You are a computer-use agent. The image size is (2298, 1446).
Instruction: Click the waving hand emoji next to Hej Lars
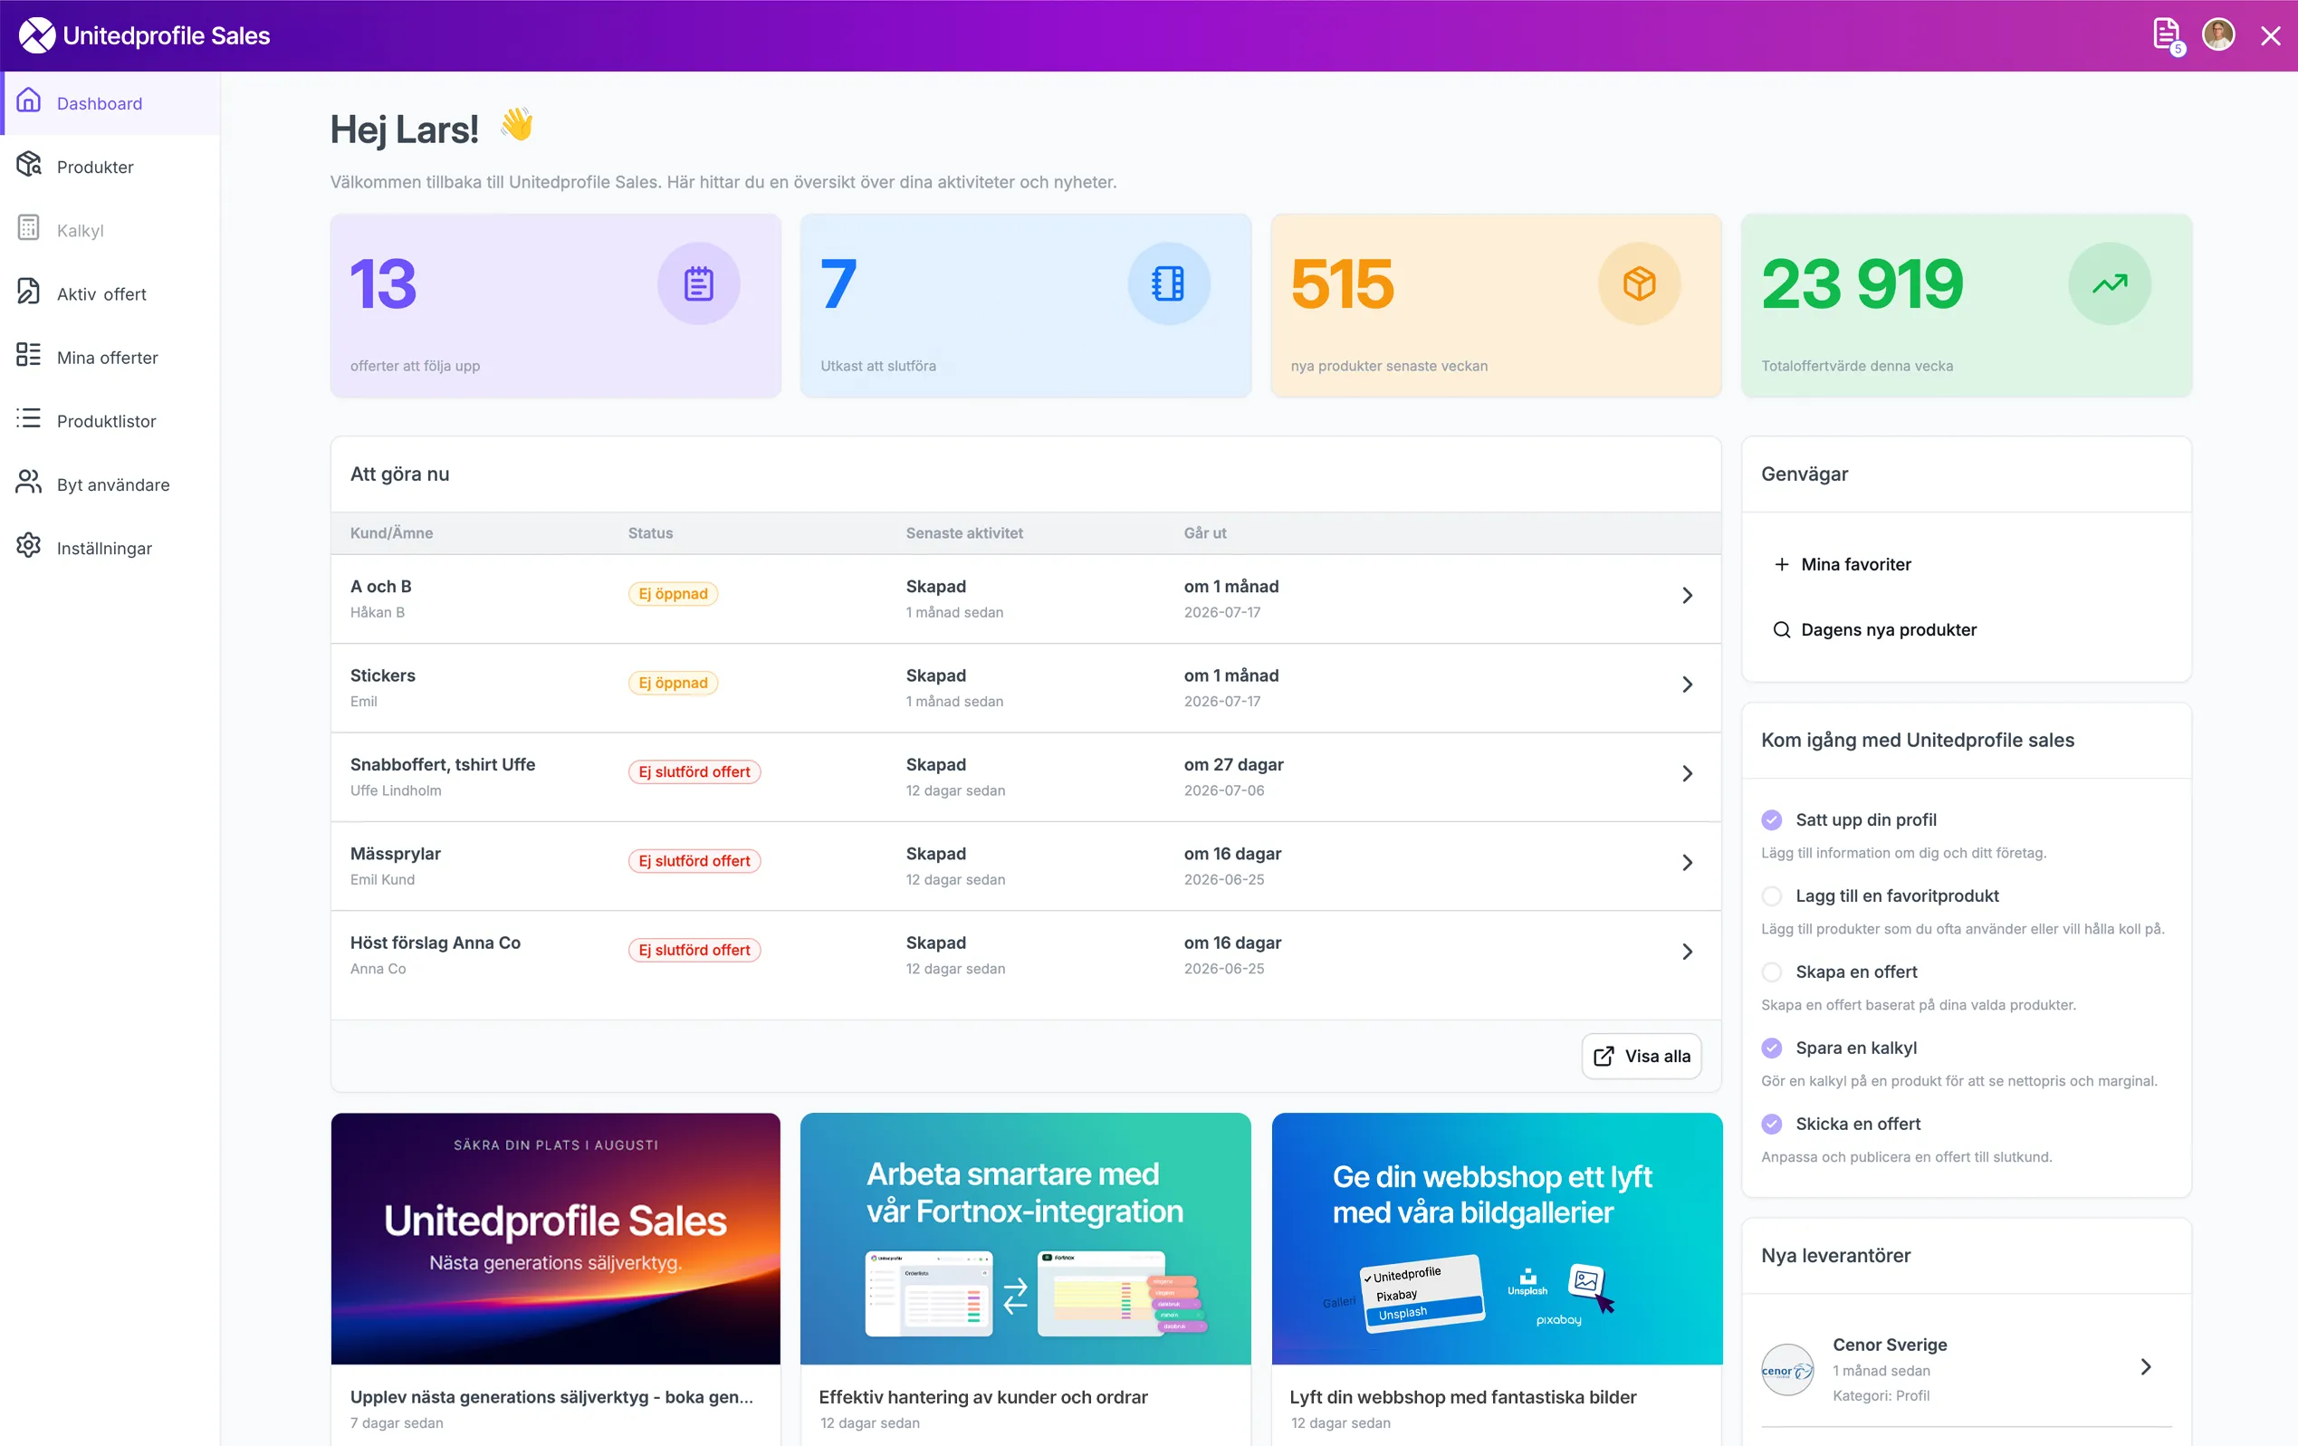(517, 125)
